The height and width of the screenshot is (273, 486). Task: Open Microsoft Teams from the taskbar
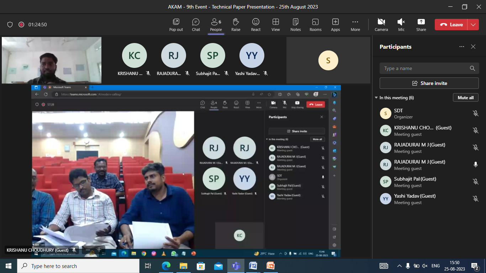236,266
